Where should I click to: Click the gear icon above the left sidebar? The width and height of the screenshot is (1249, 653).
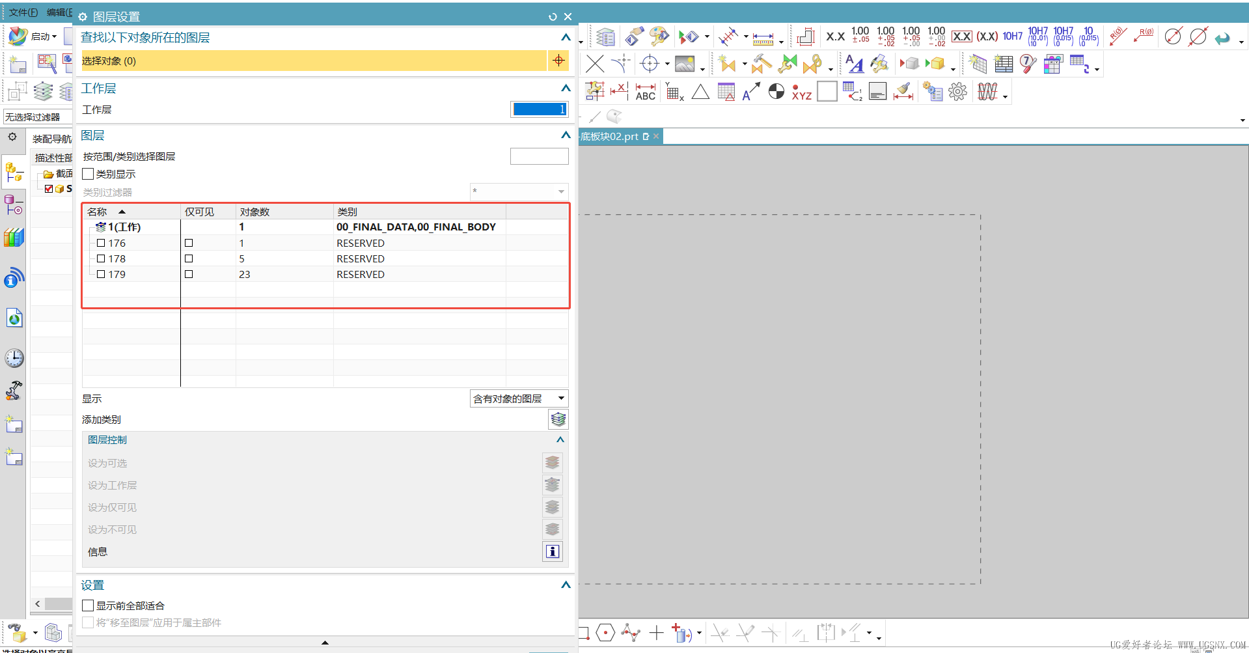pyautogui.click(x=12, y=137)
